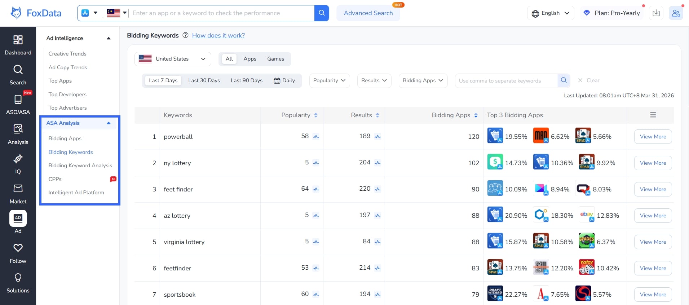689x305 pixels.
Task: Click the Yatzy app icon in feetfinder row
Action: click(x=587, y=267)
